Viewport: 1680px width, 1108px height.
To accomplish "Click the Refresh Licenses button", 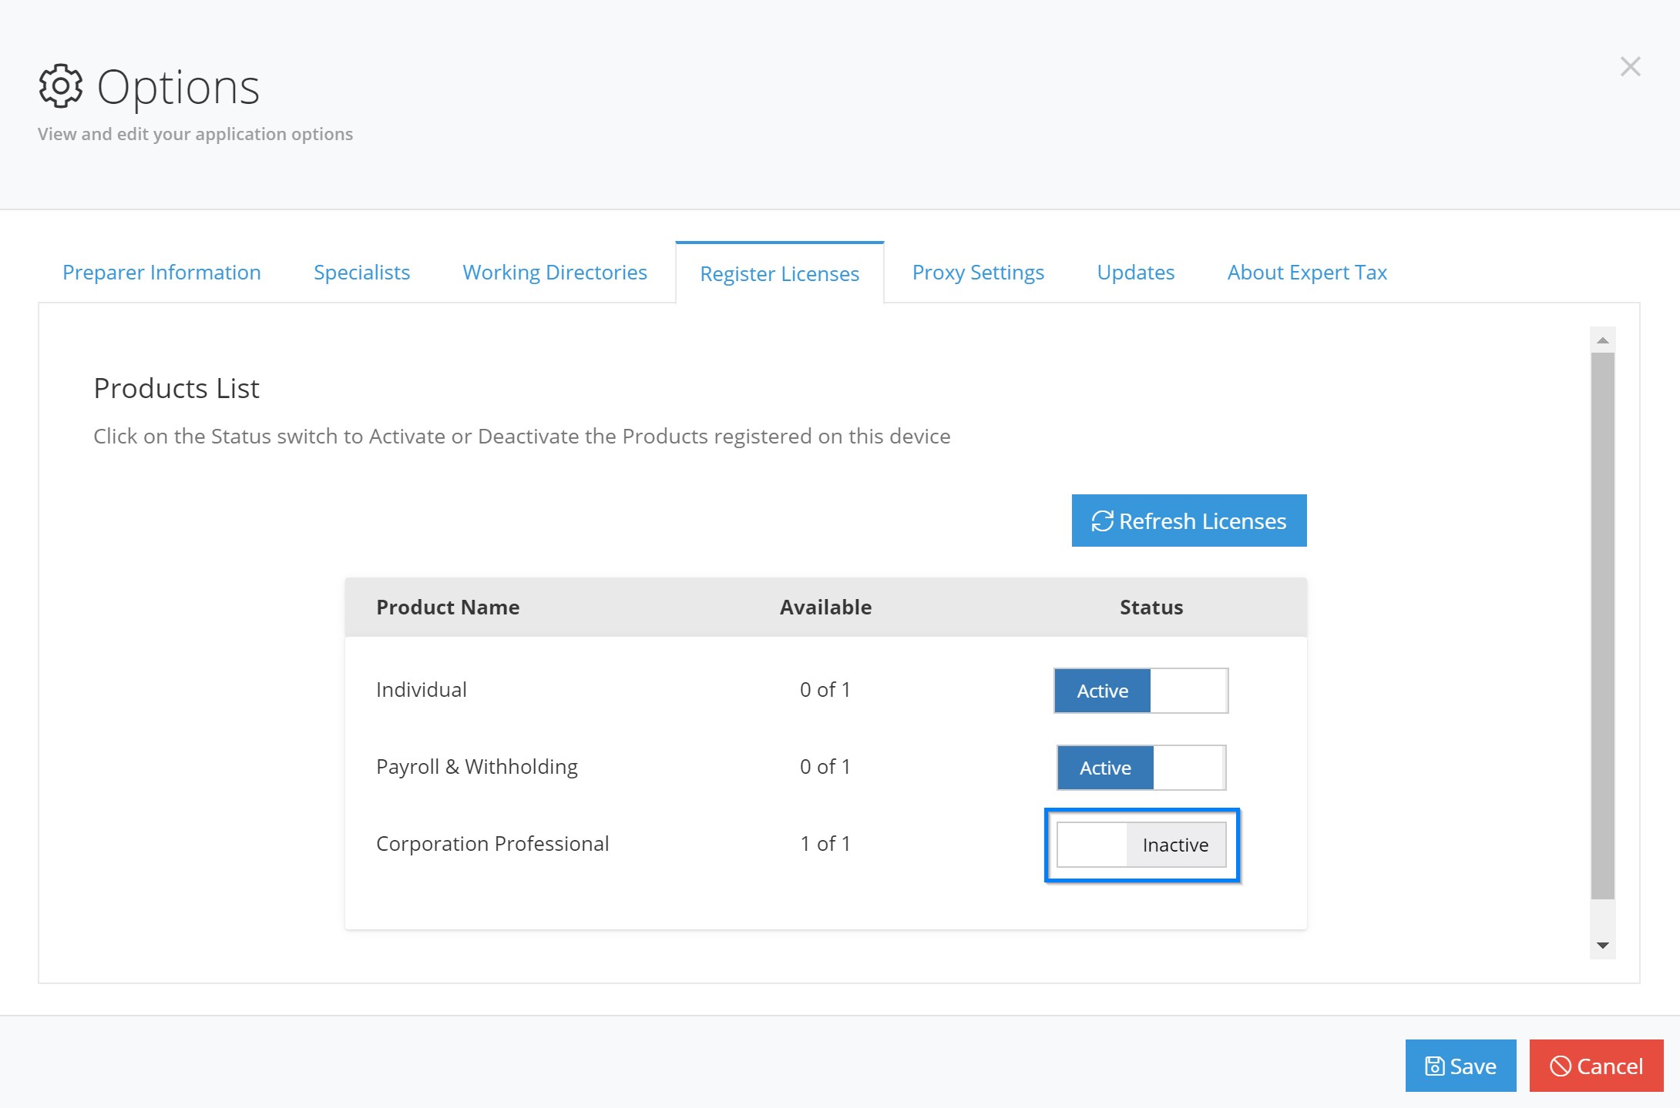I will [x=1189, y=521].
